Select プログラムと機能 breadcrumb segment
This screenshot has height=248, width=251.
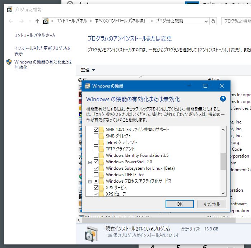170,21
